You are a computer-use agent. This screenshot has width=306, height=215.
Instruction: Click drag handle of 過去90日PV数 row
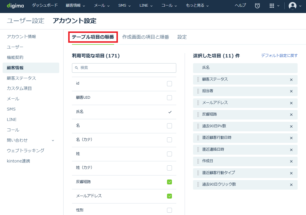(x=198, y=126)
